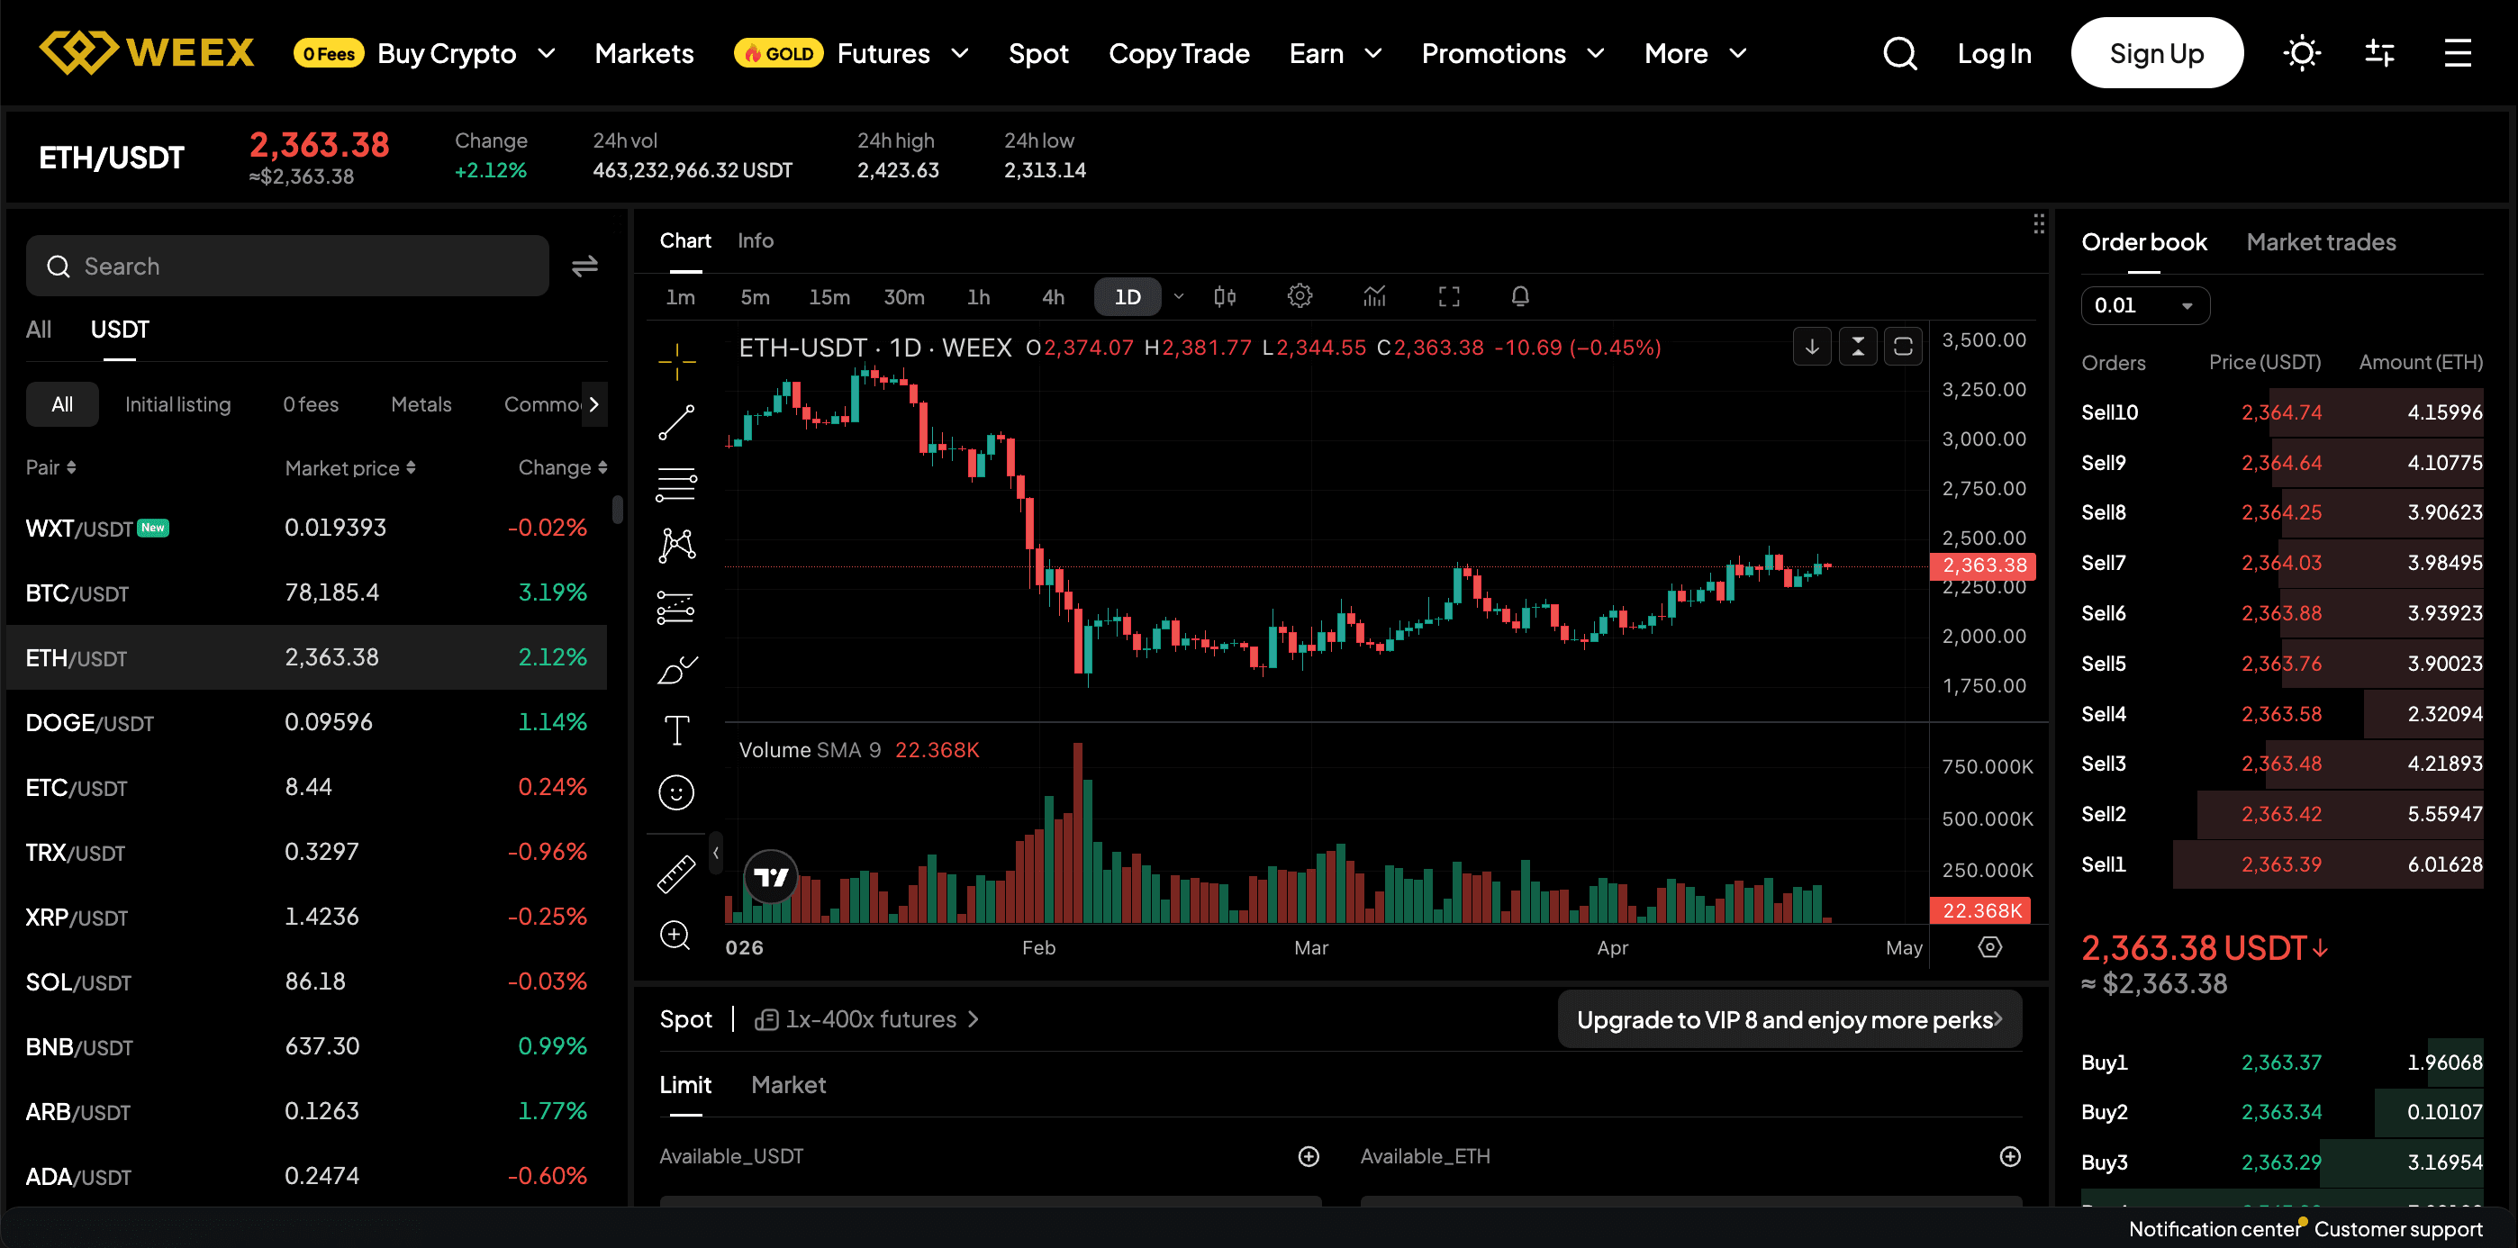The width and height of the screenshot is (2518, 1248).
Task: Filter pairs by Initial listing
Action: point(178,403)
